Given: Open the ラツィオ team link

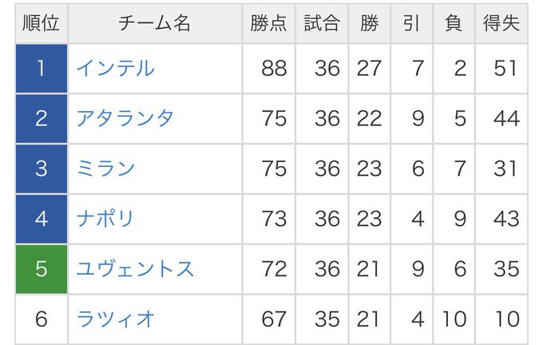Looking at the screenshot, I should coord(115,319).
